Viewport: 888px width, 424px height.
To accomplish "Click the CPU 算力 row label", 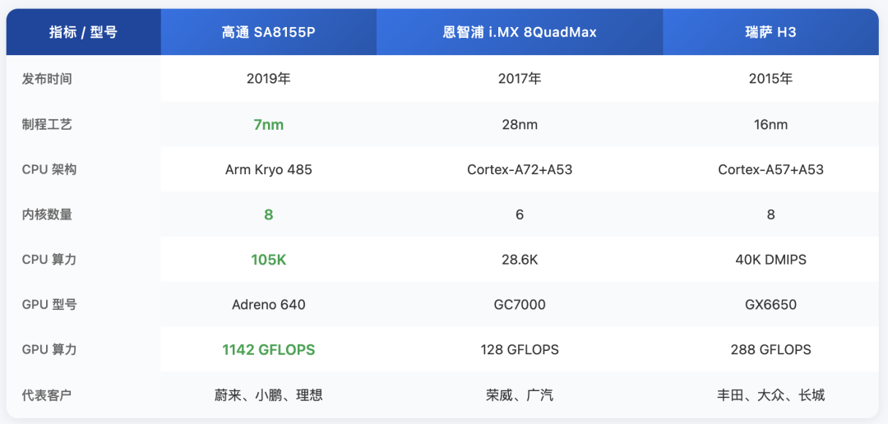I will pyautogui.click(x=49, y=260).
